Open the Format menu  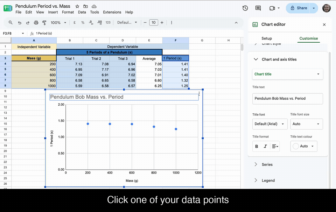[68, 12]
